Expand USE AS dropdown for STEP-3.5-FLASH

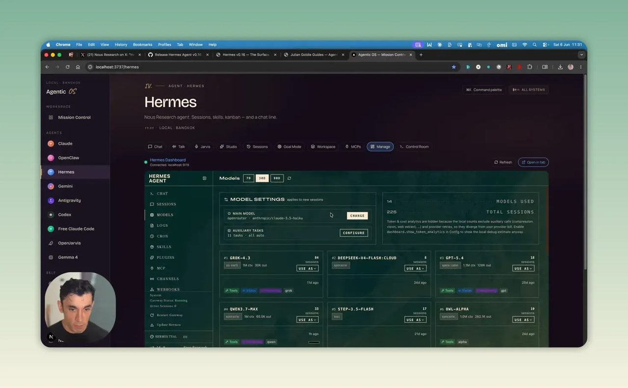(416, 320)
